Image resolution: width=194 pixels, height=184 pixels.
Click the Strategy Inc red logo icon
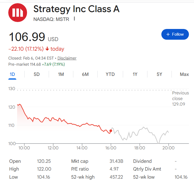click(18, 13)
